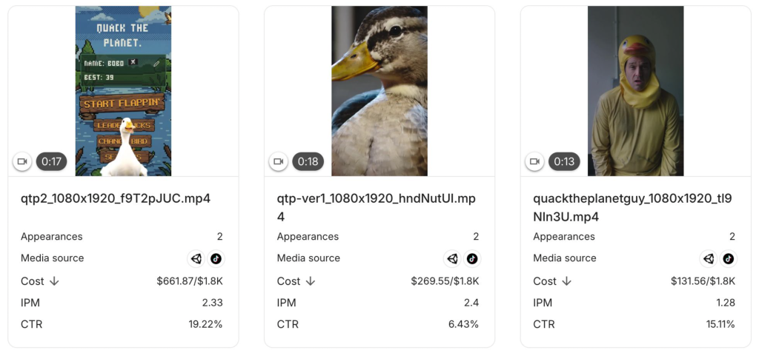Sort by the Cost arrow on the qtp-ver1 card
Screen dimensions: 759x353
[311, 281]
